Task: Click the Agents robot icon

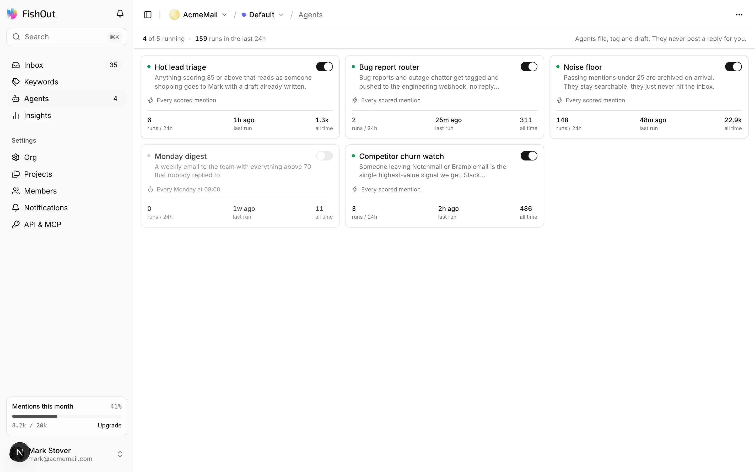Action: point(16,99)
